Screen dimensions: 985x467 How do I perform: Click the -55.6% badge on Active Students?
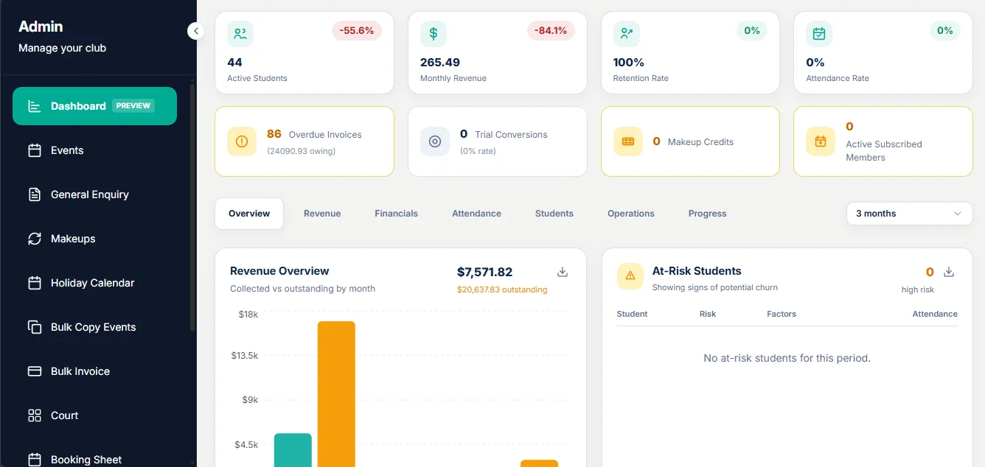[x=357, y=30]
